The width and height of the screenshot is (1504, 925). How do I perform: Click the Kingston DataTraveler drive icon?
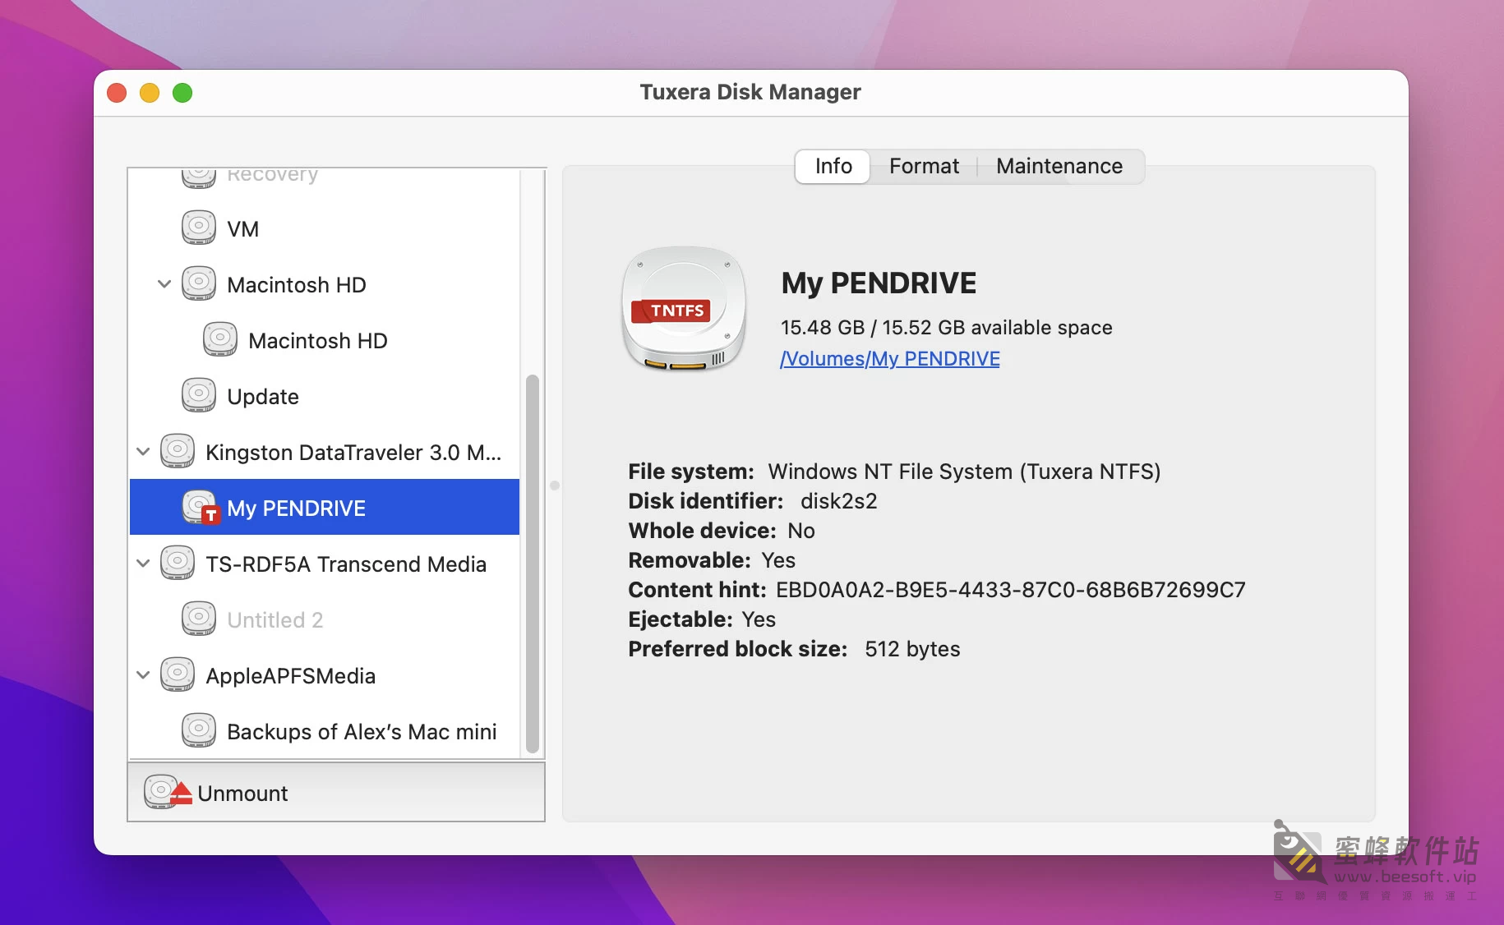pyautogui.click(x=178, y=452)
